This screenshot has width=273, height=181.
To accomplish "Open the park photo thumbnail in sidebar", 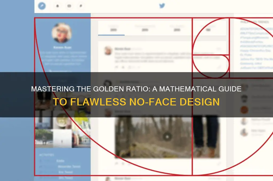I will 44,138.
